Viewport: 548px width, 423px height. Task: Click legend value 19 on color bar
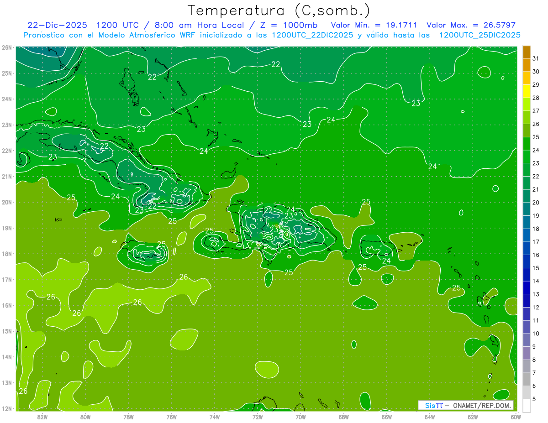(x=536, y=216)
